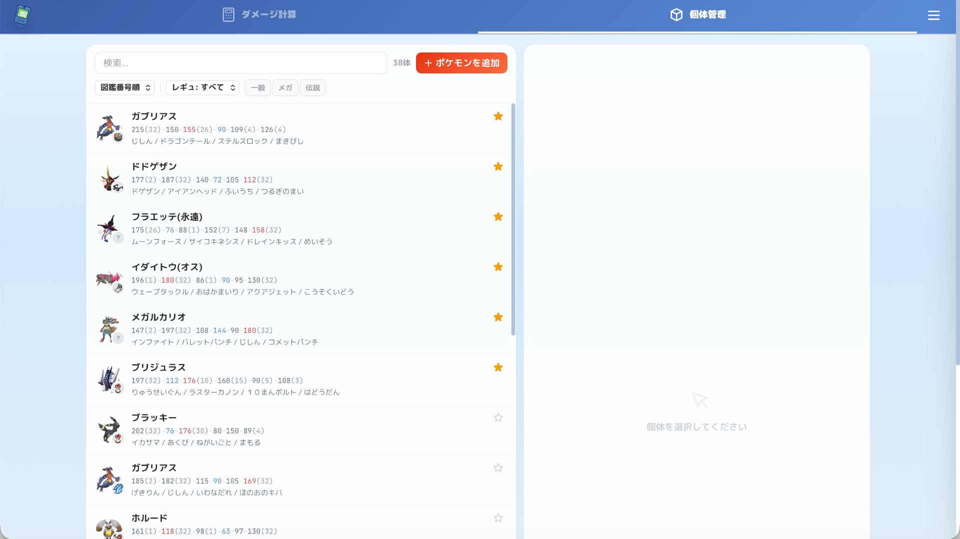Click held item badge on first ガブリアス
The width and height of the screenshot is (960, 539).
[118, 137]
